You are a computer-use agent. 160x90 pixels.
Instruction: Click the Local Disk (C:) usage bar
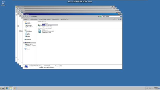click(50, 25)
